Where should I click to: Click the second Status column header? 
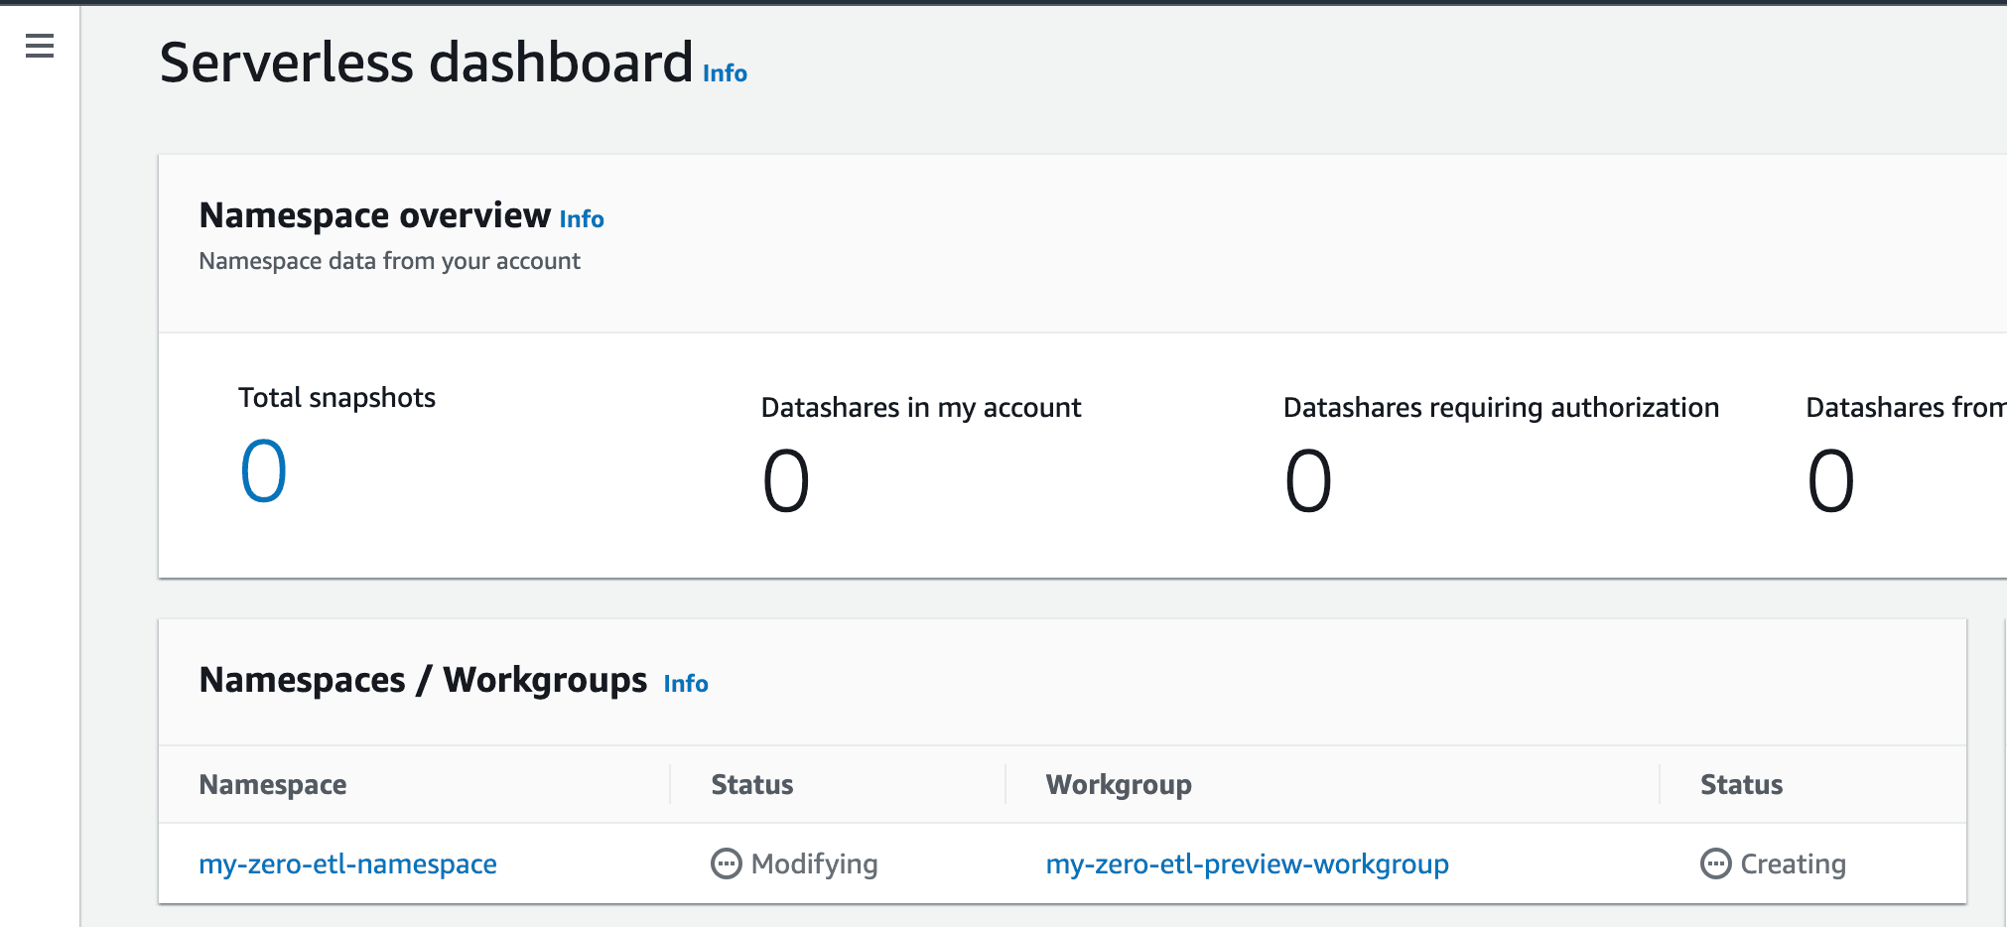[1740, 784]
